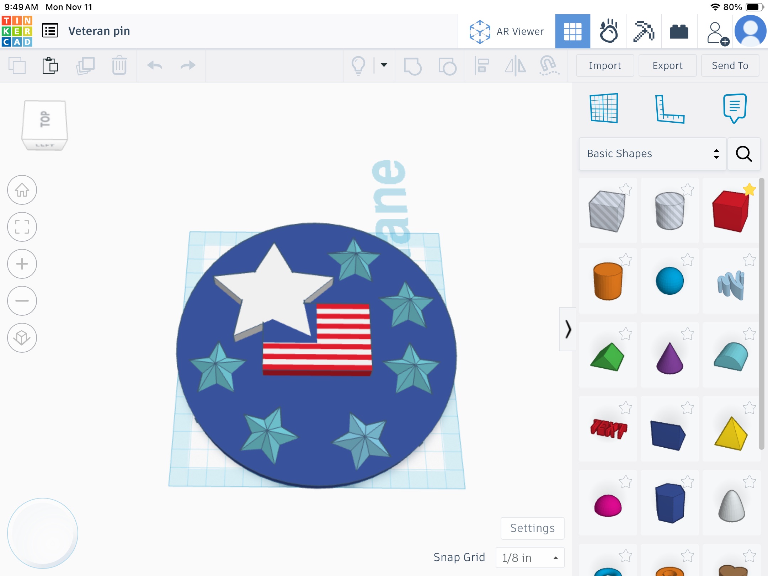The image size is (768, 576).
Task: Select the Notes tool icon
Action: click(x=735, y=108)
